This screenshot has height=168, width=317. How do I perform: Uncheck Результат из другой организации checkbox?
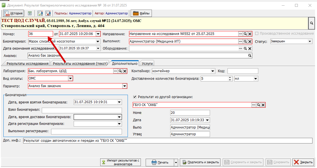pyautogui.click(x=135, y=97)
